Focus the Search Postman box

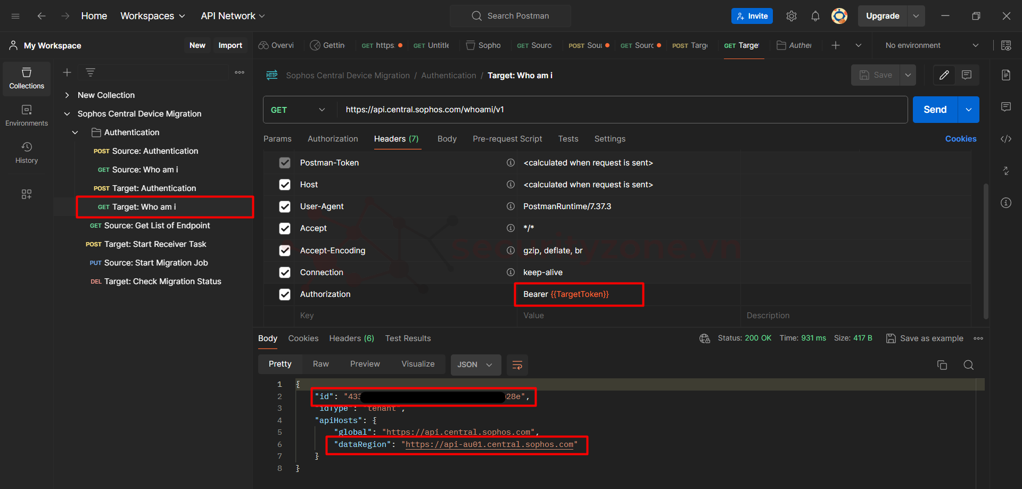click(x=510, y=16)
